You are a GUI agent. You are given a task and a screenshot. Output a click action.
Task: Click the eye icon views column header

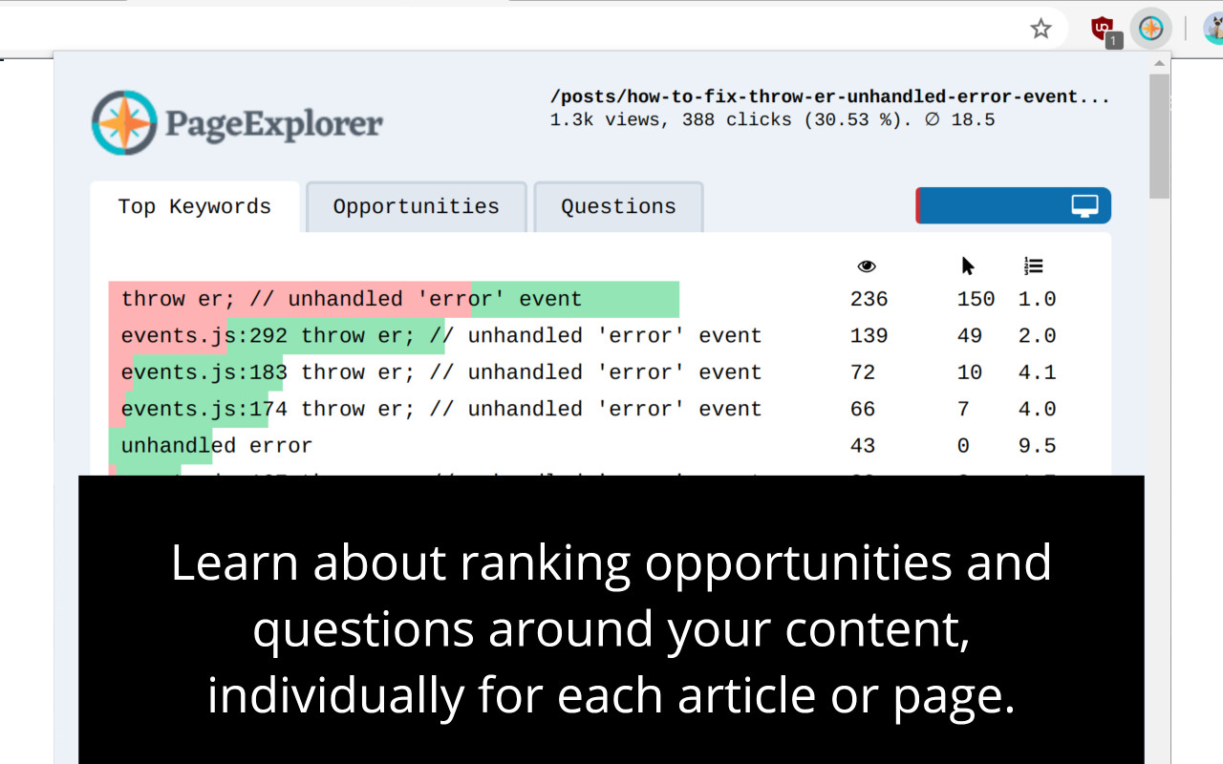pyautogui.click(x=866, y=266)
